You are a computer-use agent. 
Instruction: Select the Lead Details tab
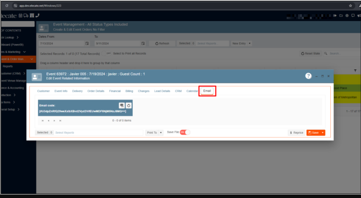pyautogui.click(x=162, y=91)
